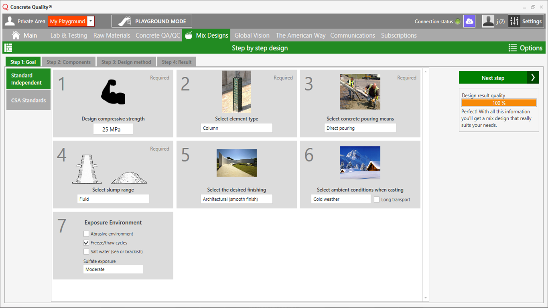This screenshot has width=548, height=308.
Task: Open the Subscriptions menu
Action: tap(399, 35)
